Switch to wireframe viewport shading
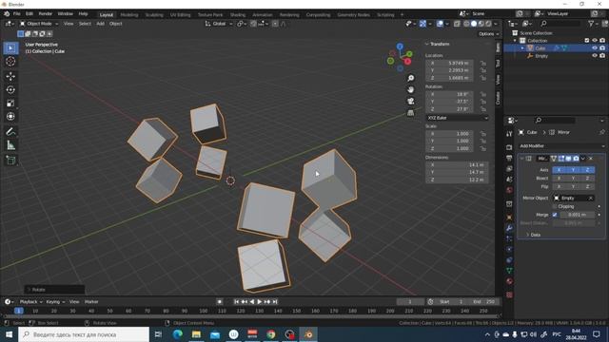 [x=466, y=24]
